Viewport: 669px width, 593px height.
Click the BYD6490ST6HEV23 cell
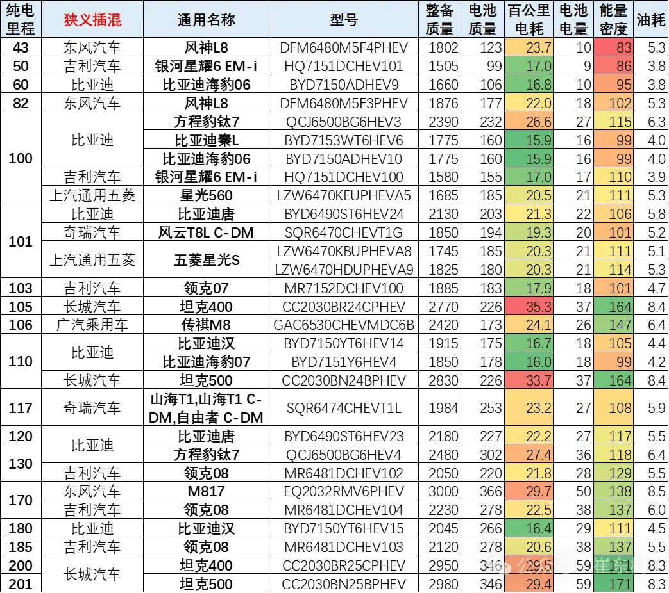(344, 436)
